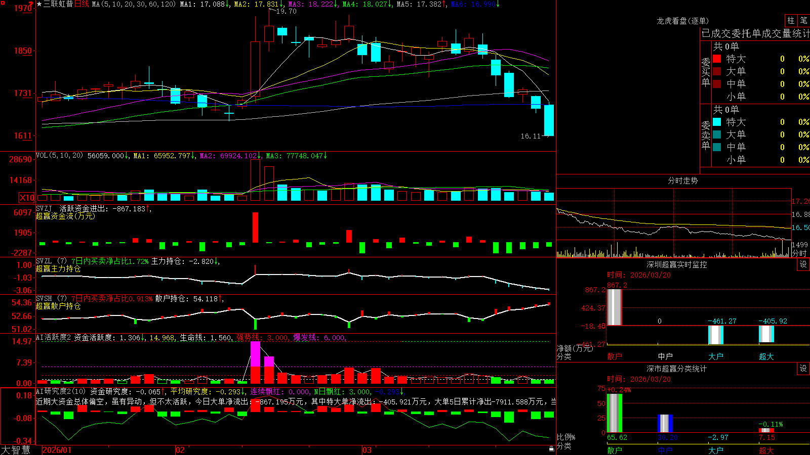Switch to 笔 (tick) view in 龙虎看盘
The image size is (810, 455).
click(x=803, y=20)
